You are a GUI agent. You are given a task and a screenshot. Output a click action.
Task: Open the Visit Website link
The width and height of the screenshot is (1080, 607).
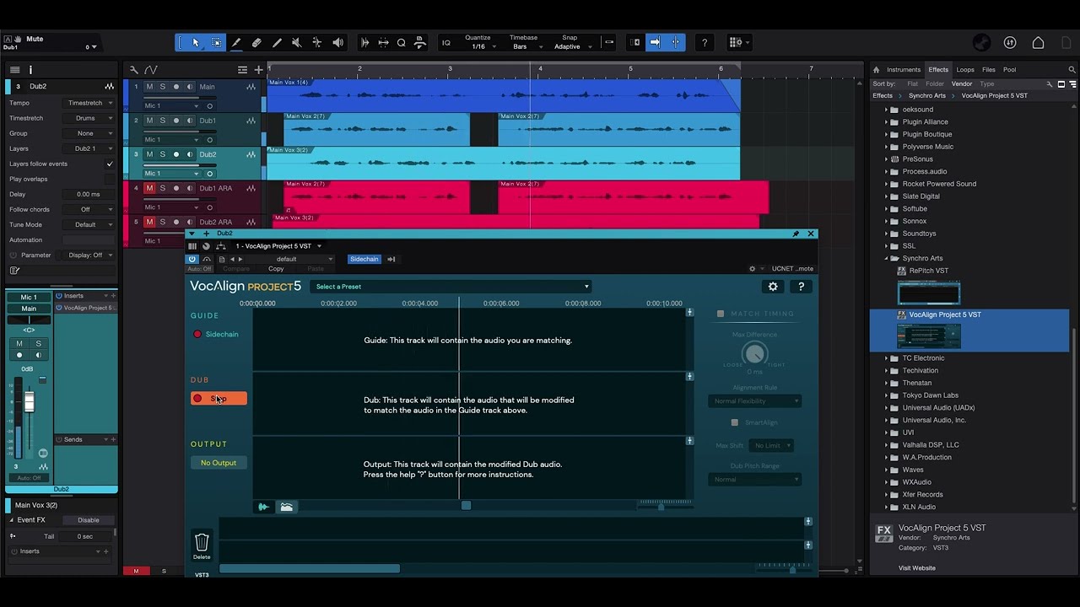(x=916, y=568)
